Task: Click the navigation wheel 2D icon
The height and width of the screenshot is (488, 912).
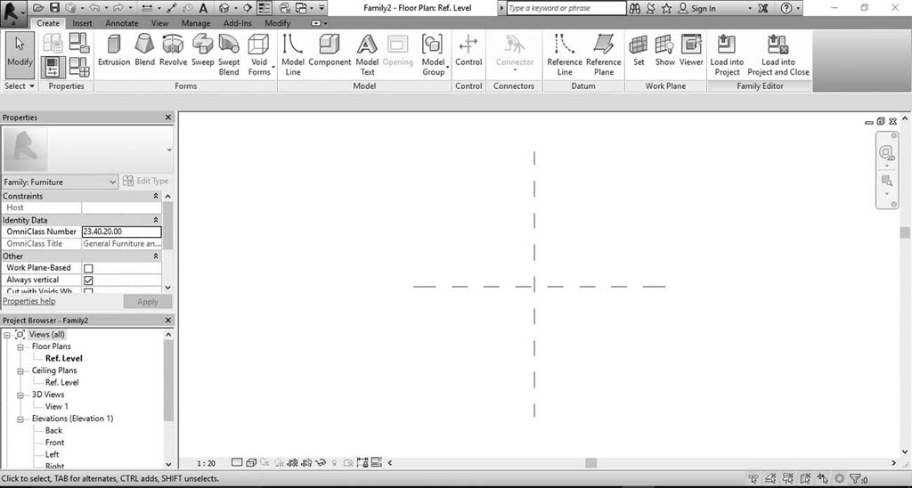Action: coord(886,153)
